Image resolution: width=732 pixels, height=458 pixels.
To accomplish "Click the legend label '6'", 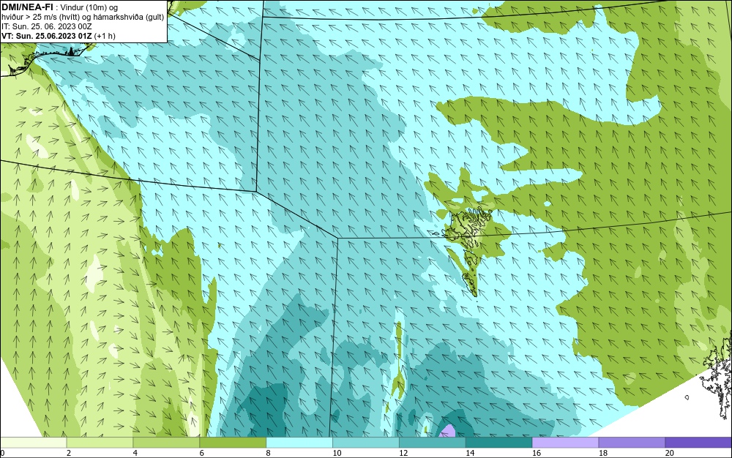I will tap(202, 453).
